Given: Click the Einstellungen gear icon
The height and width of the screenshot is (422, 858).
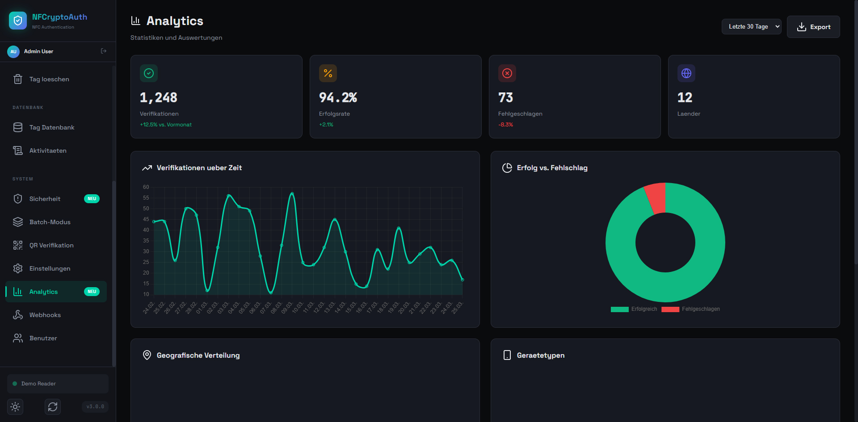Looking at the screenshot, I should (x=18, y=269).
